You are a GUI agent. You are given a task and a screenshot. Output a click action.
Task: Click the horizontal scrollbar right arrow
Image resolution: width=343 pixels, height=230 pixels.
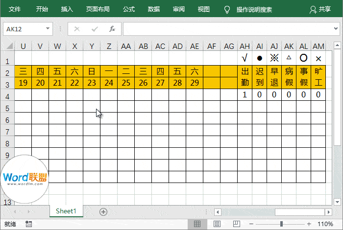click(x=329, y=212)
